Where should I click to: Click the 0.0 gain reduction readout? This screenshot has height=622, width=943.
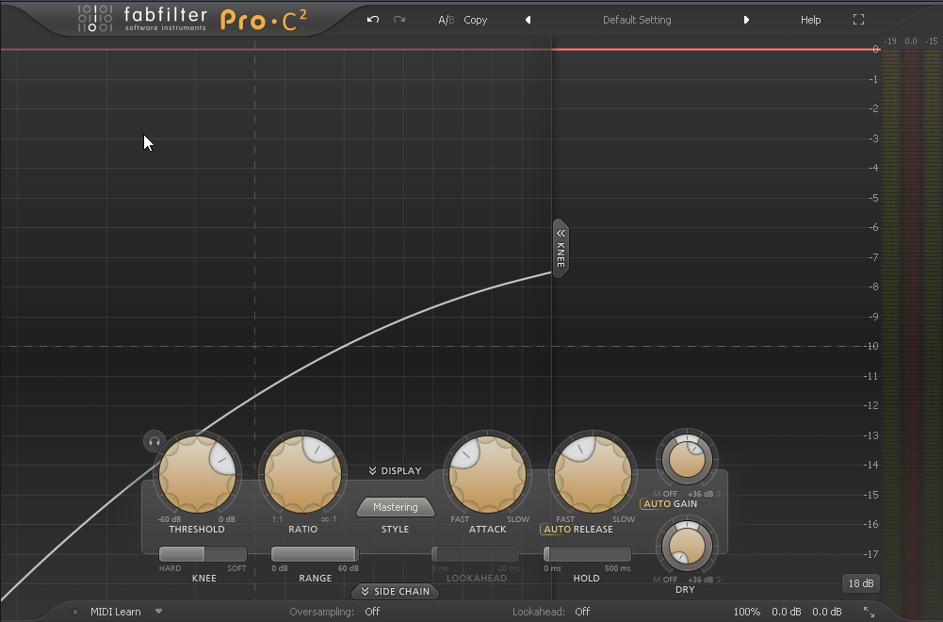click(911, 41)
